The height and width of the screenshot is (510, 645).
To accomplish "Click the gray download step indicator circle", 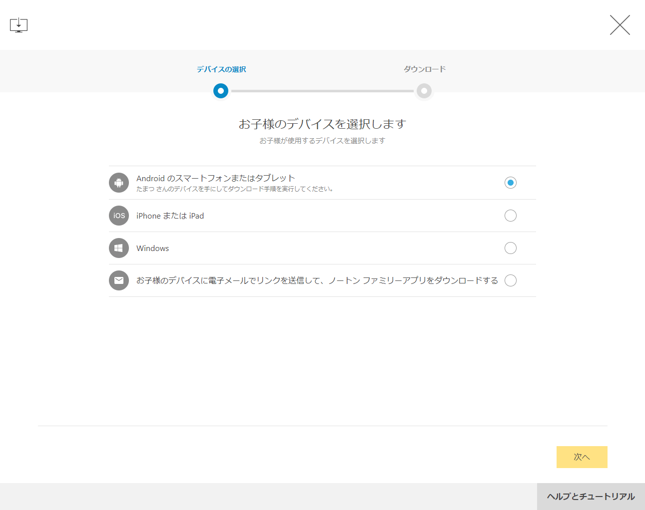I will (x=424, y=91).
